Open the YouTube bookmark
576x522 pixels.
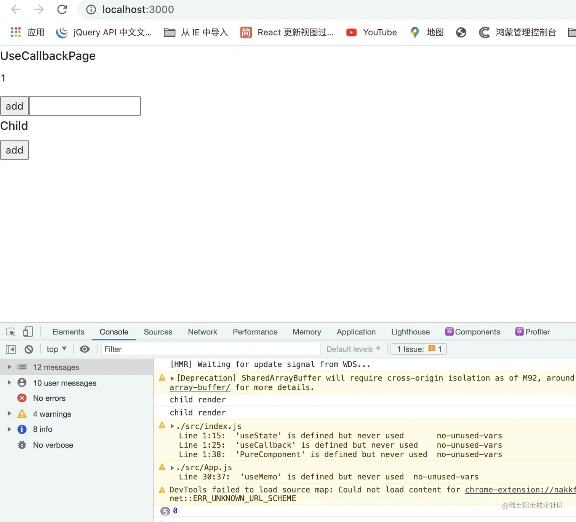point(371,32)
